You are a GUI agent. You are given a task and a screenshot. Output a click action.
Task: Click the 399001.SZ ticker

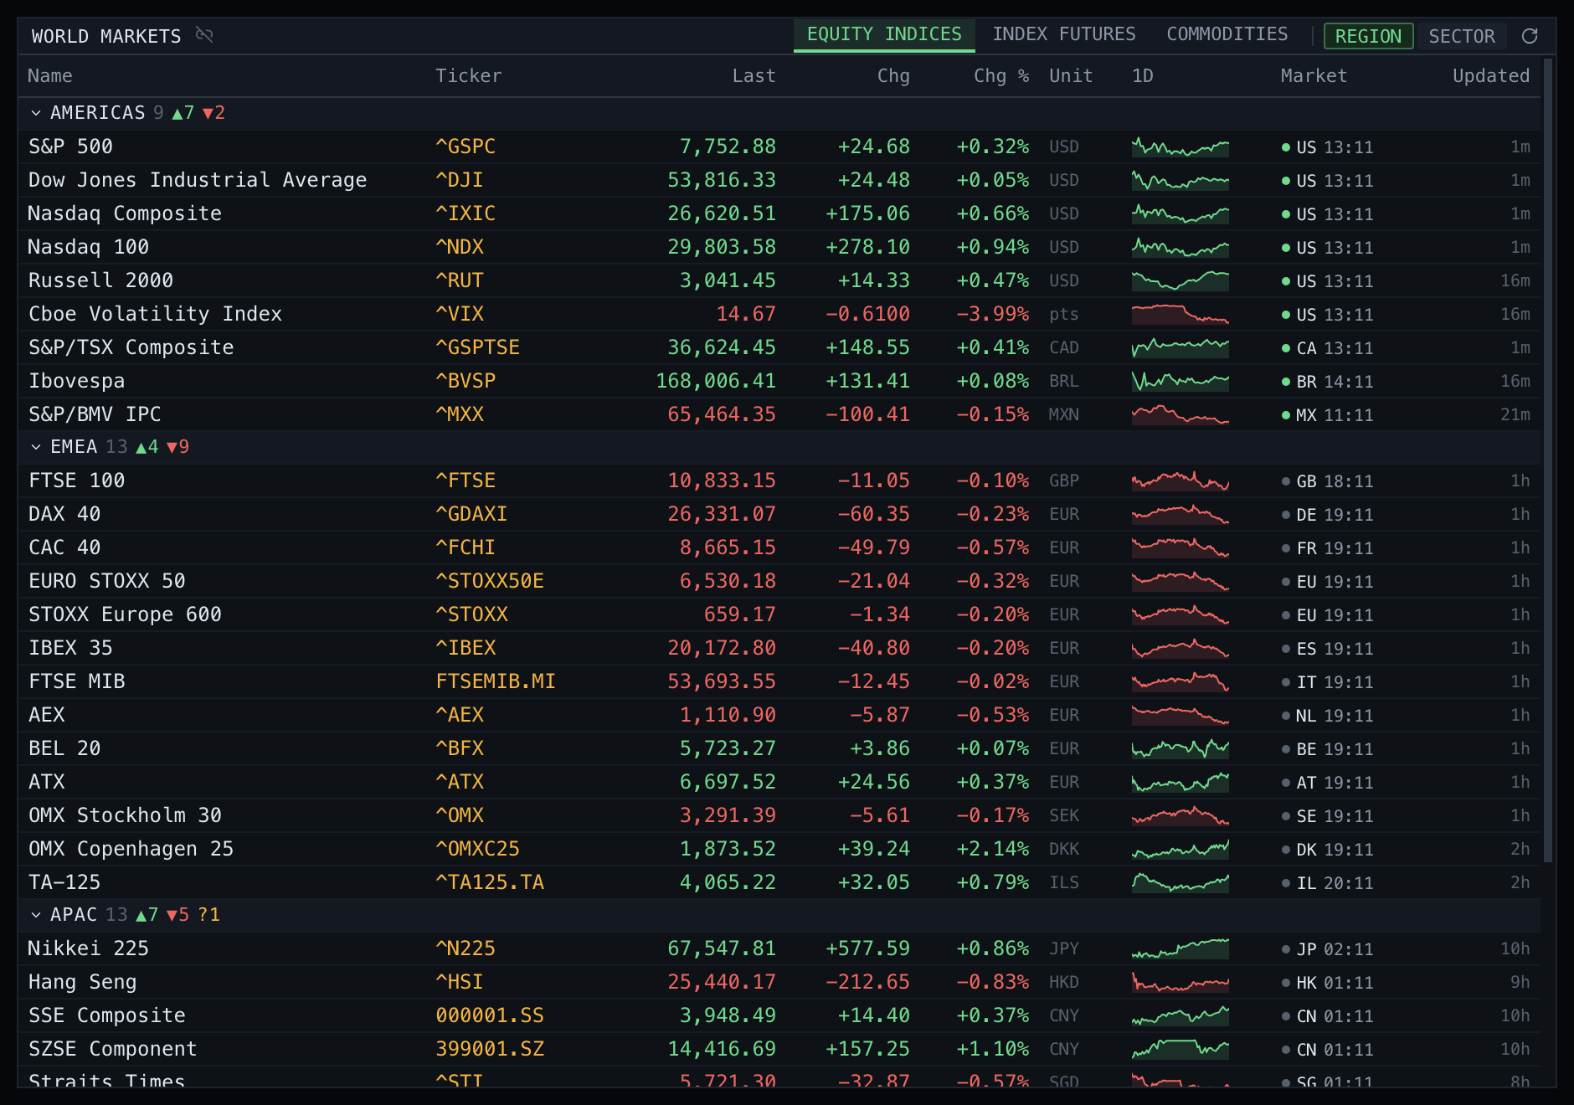pos(490,1050)
